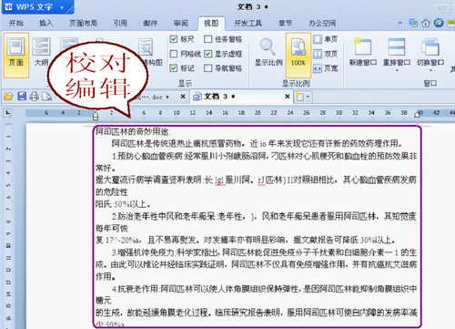Switch to 大纲 outline view
This screenshot has width=455, height=329.
pos(41,52)
